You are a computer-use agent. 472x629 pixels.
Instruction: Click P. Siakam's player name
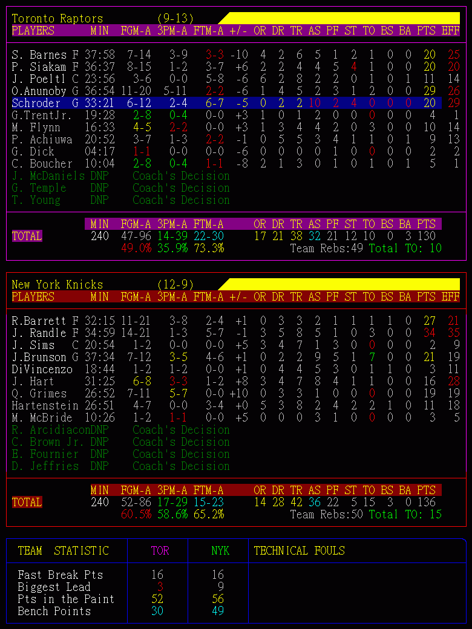point(39,67)
